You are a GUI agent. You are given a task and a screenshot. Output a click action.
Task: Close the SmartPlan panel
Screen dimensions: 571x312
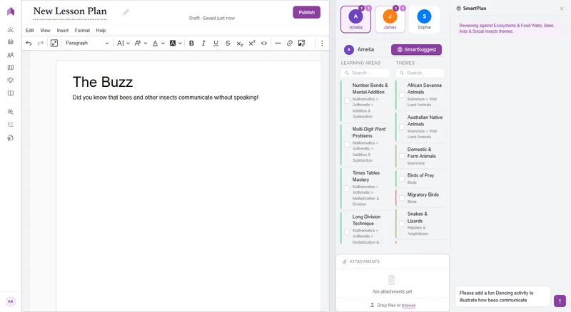(x=562, y=9)
